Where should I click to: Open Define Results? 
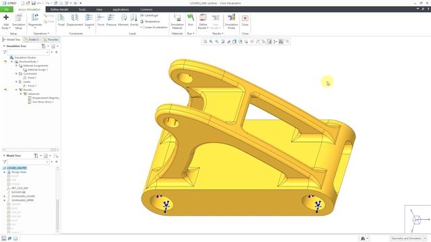(x=203, y=22)
